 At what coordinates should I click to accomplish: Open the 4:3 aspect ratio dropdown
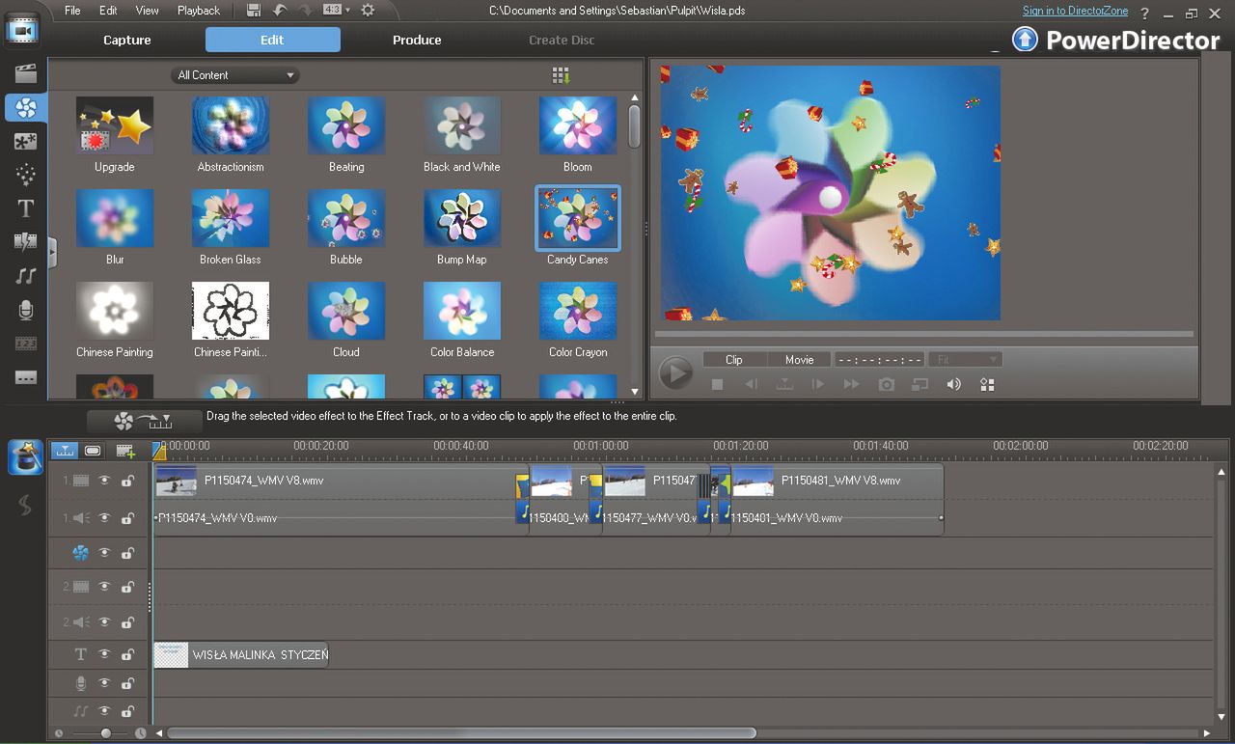click(337, 11)
